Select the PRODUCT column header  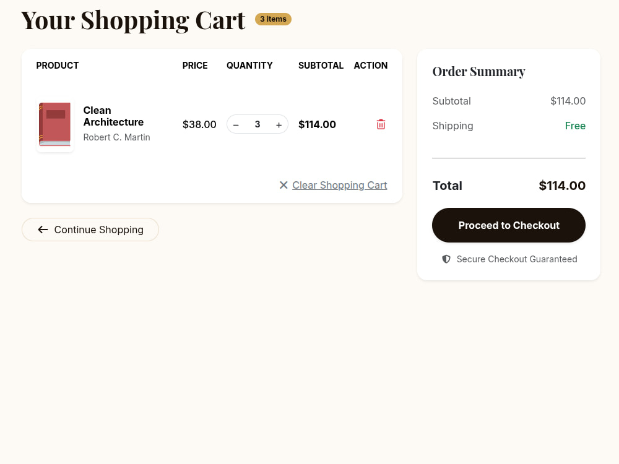pos(57,66)
